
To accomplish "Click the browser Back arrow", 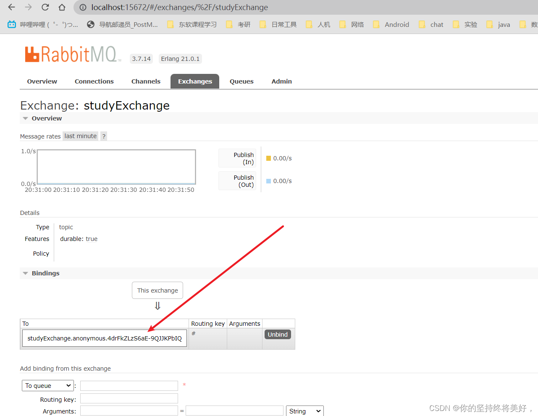I will coord(11,7).
